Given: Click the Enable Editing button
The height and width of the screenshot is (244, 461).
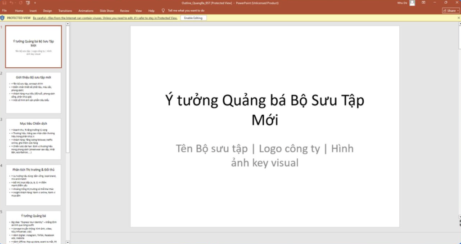Looking at the screenshot, I should click(x=194, y=18).
